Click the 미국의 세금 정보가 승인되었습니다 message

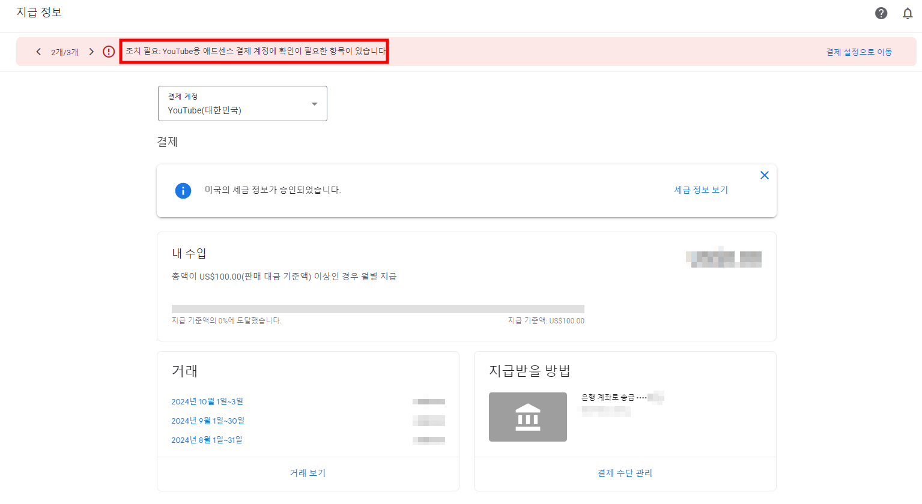pos(273,190)
